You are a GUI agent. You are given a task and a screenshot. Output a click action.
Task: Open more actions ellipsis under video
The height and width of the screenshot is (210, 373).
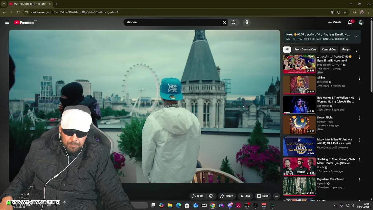tap(277, 196)
